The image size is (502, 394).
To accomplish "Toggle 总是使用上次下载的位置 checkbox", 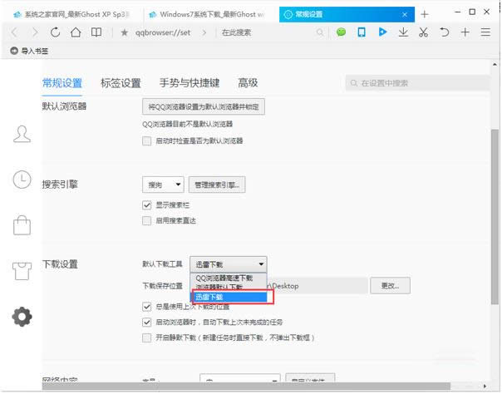I will 146,307.
